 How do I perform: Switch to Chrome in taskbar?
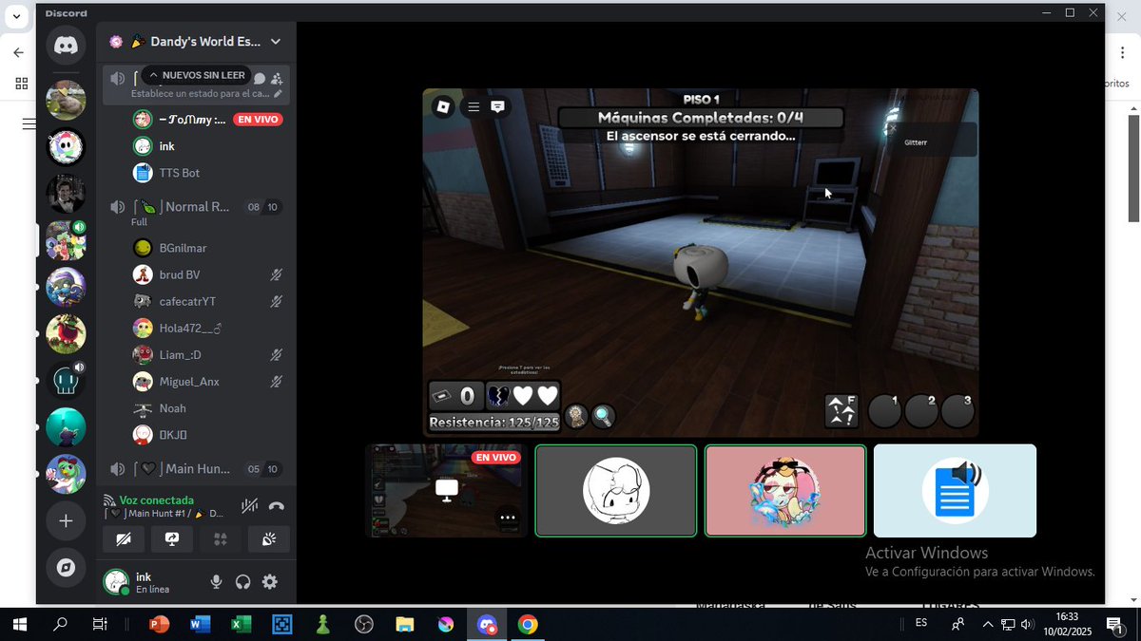coord(528,624)
